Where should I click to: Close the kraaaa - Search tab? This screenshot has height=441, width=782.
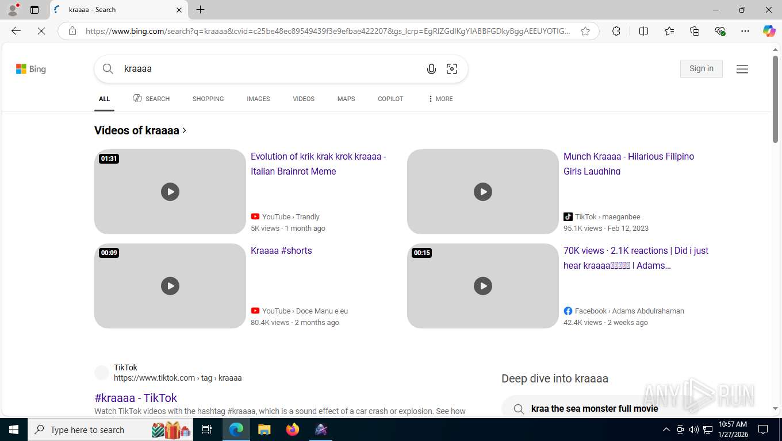point(179,10)
